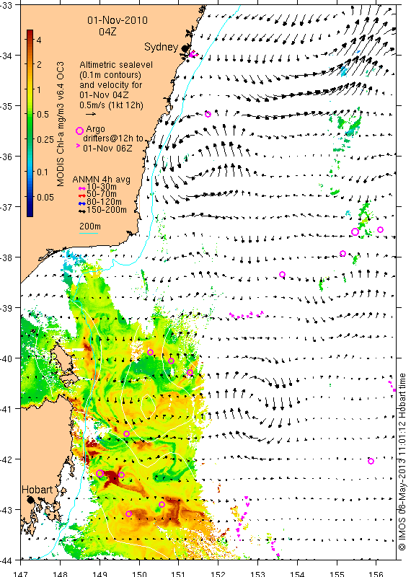Click the blue 80-120m arrow legend symbol
This screenshot has width=411, height=577.
pyautogui.click(x=82, y=203)
